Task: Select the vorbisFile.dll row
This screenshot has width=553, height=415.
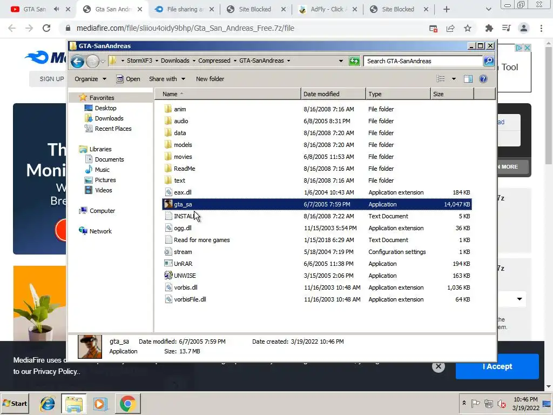Action: [316, 299]
